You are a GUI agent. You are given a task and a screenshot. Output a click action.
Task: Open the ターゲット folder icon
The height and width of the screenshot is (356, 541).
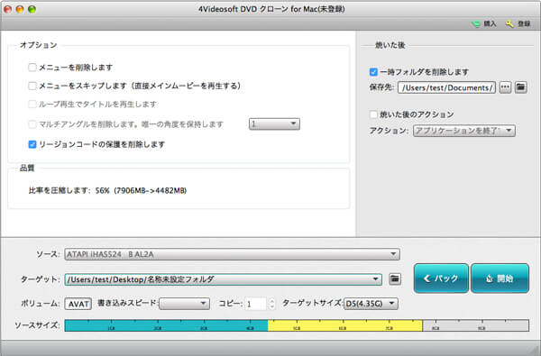click(395, 278)
